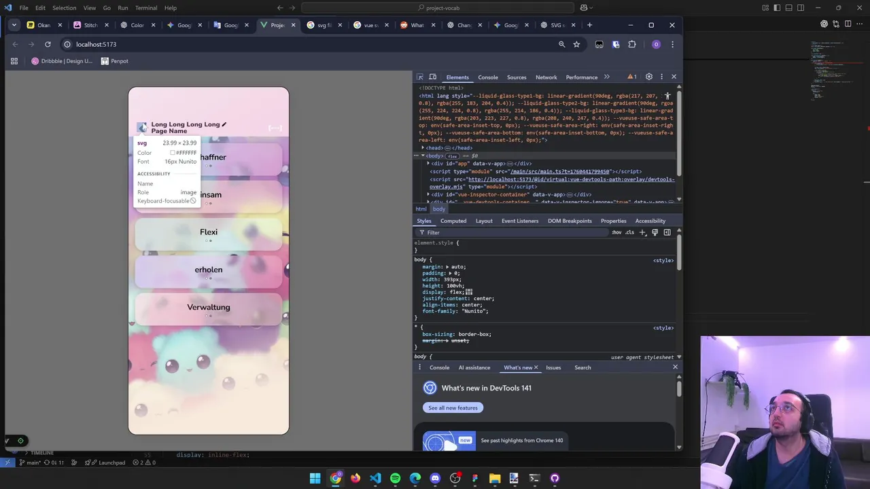Open the DevTools settings gear
The width and height of the screenshot is (870, 489).
pyautogui.click(x=649, y=77)
